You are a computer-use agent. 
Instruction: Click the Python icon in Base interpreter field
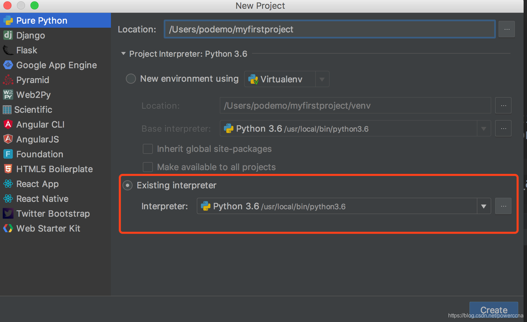(229, 129)
